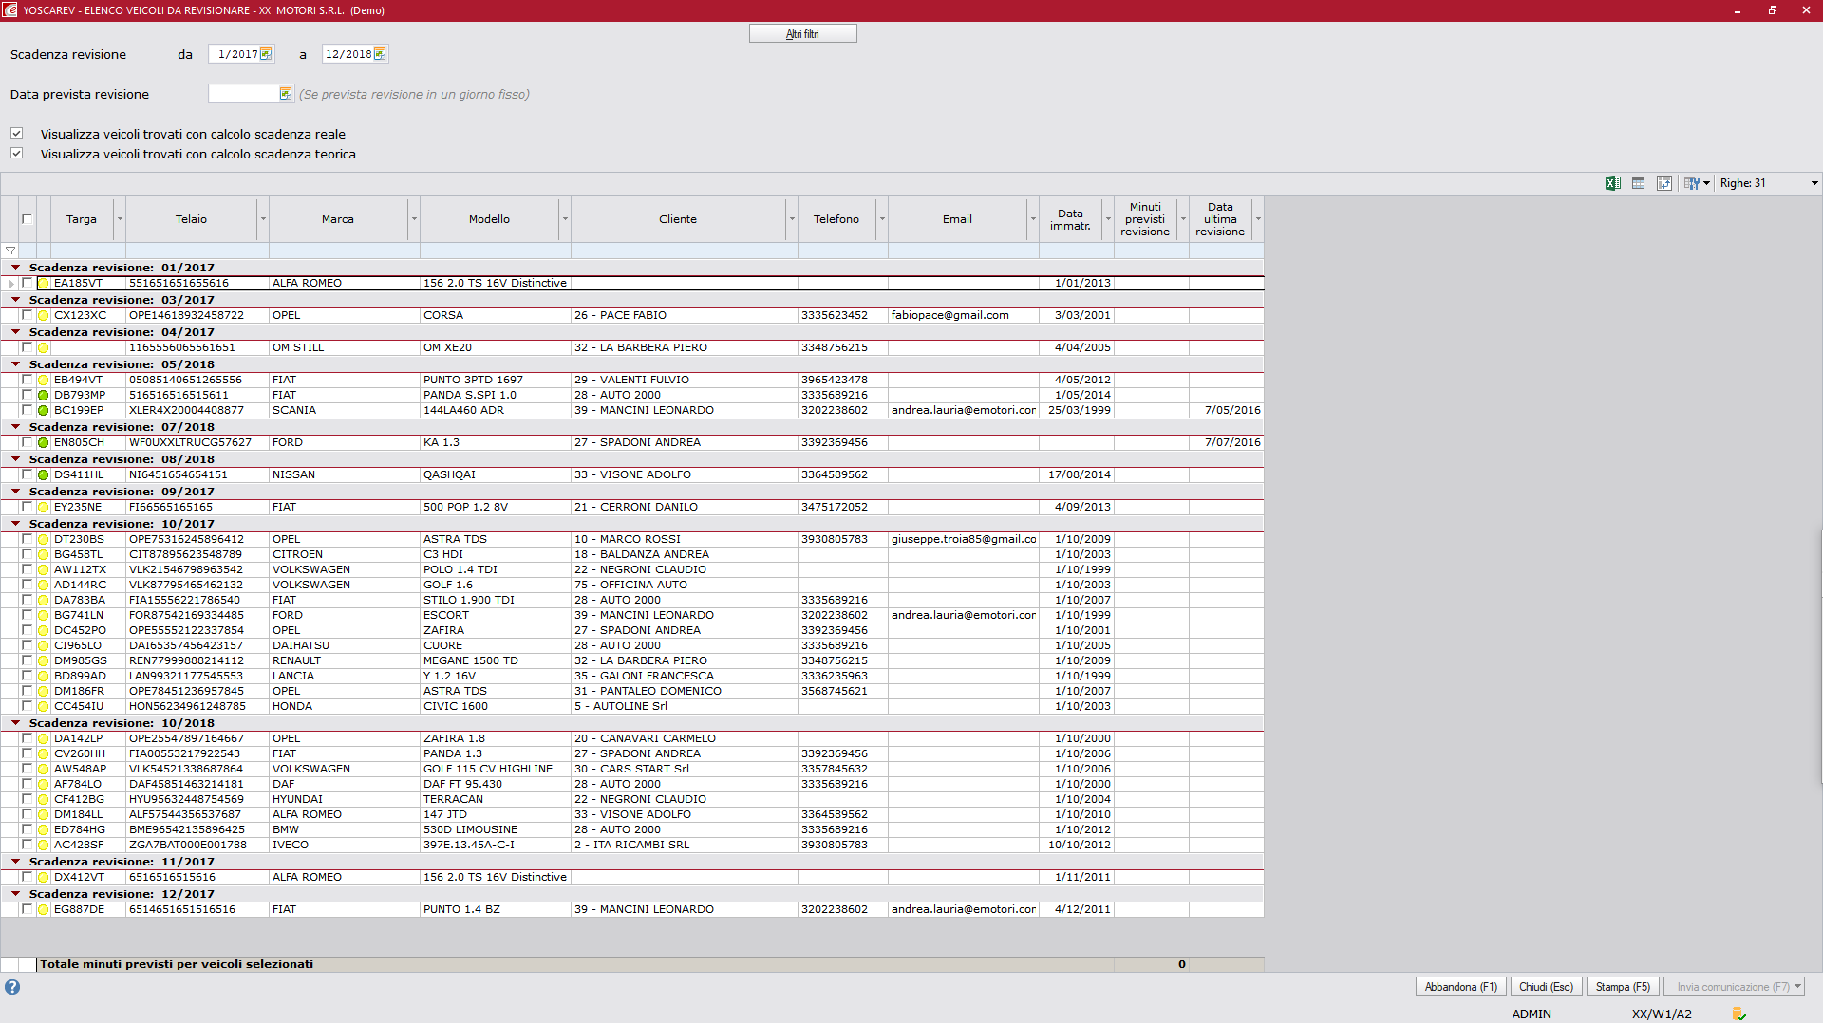This screenshot has height=1023, width=1823.
Task: Open Cliente column filter dropdown
Action: click(792, 219)
